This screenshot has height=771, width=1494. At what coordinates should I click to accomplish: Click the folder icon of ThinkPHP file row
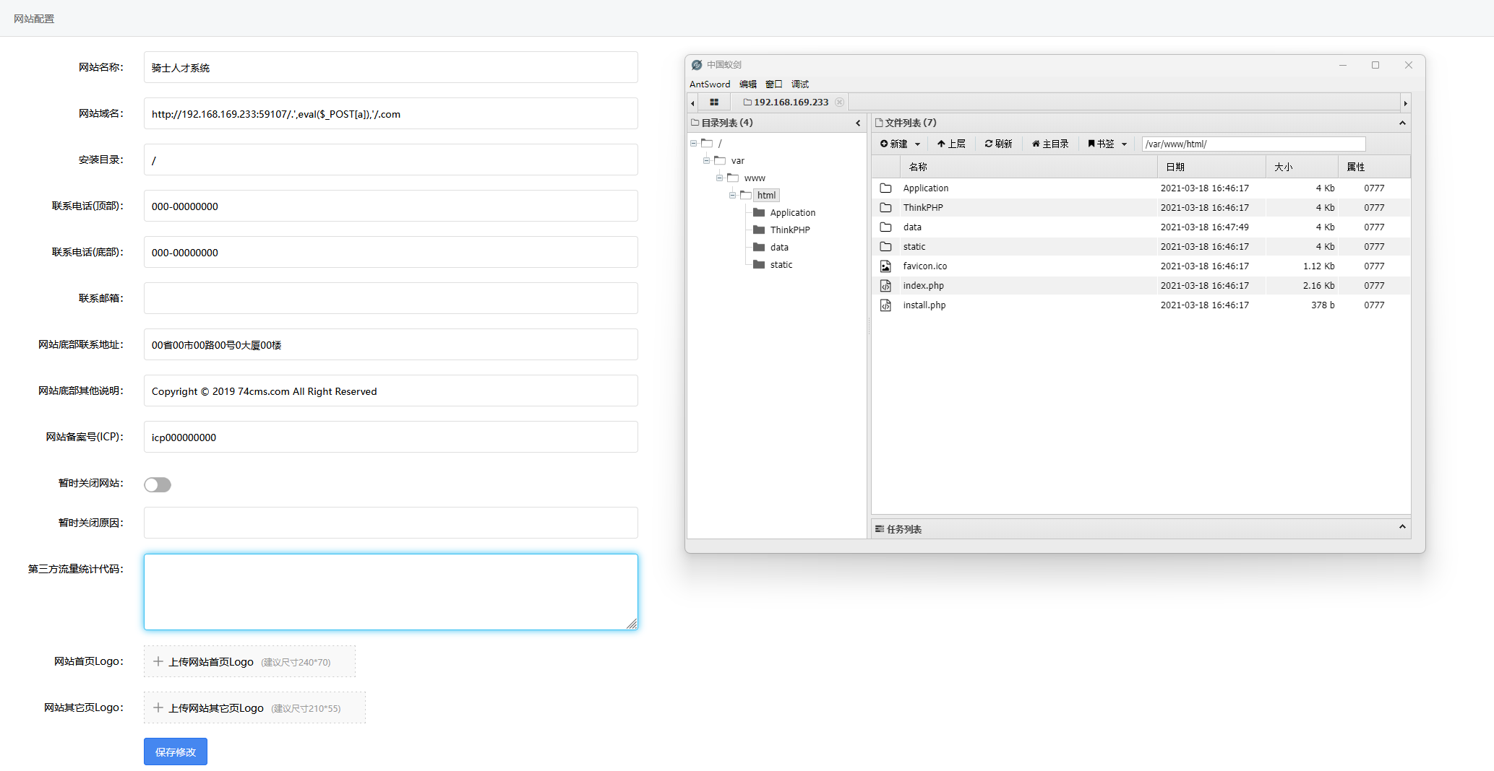885,208
